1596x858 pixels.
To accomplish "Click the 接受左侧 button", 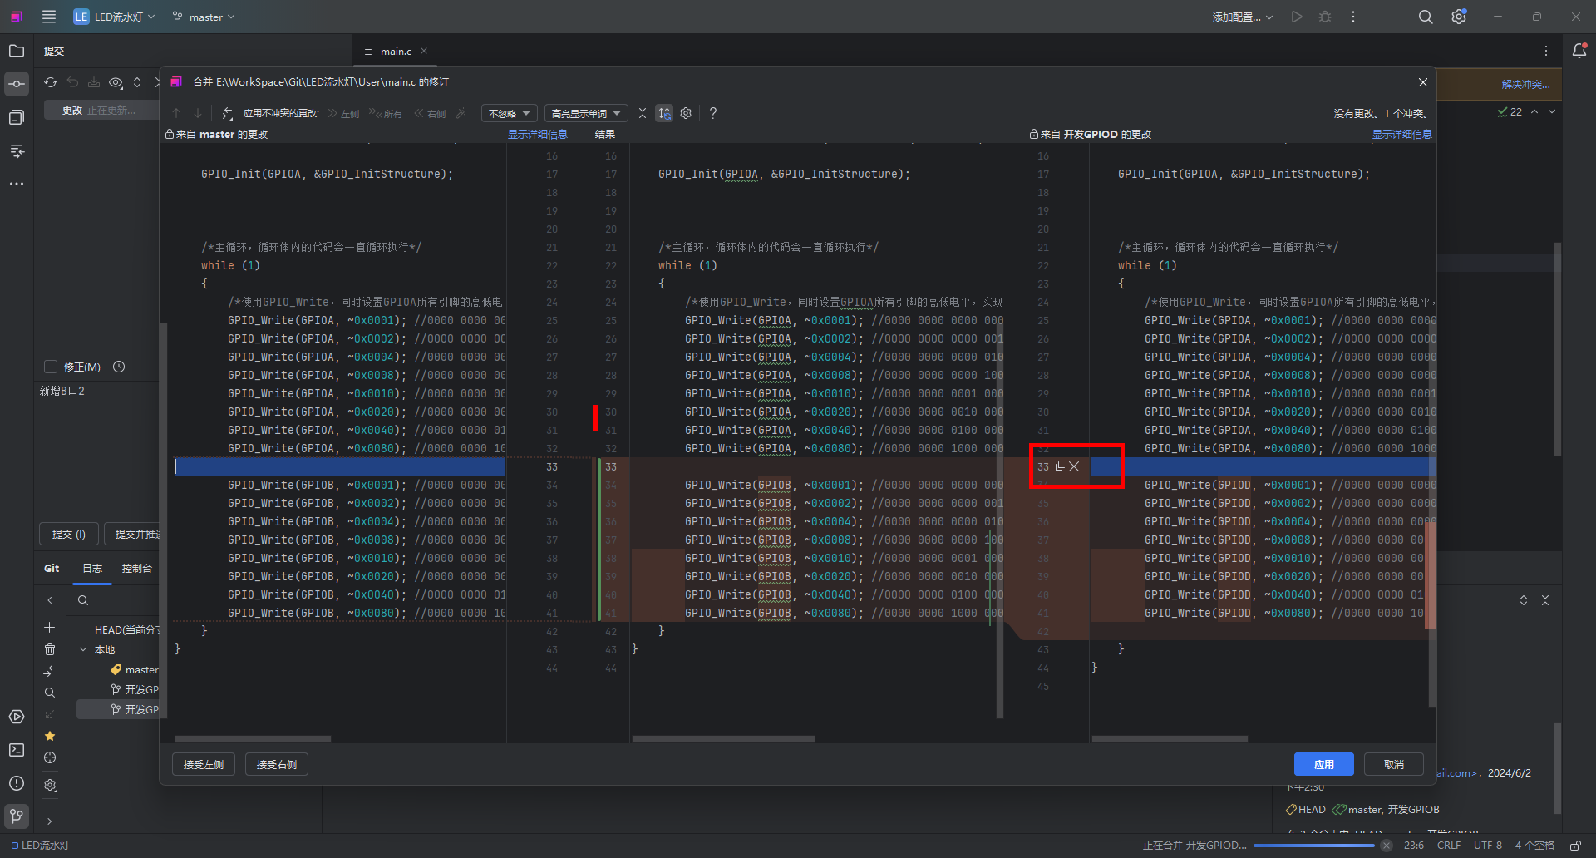I will 204,764.
